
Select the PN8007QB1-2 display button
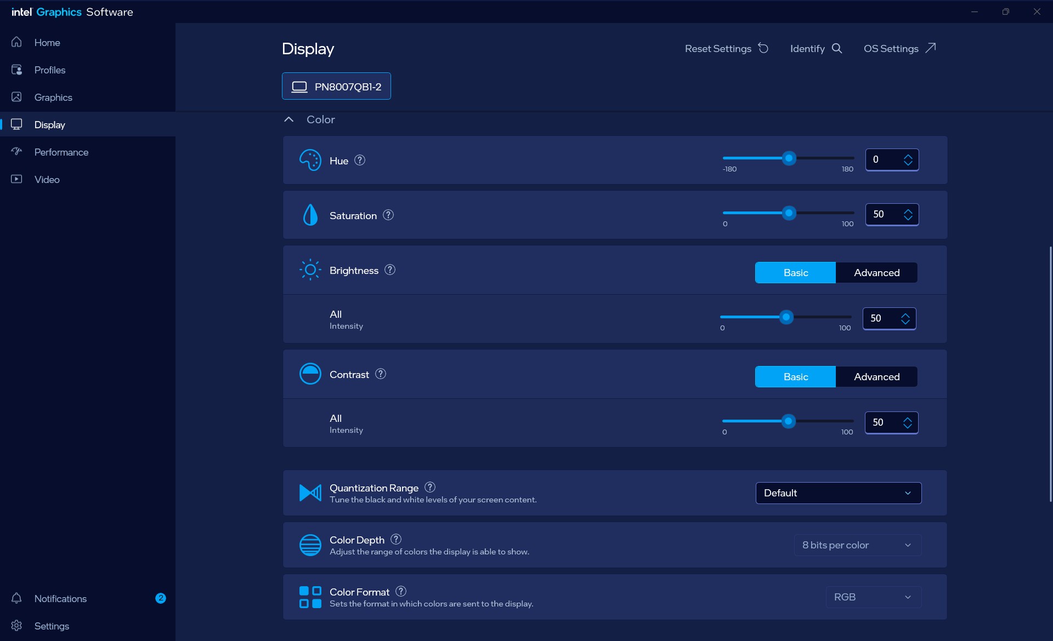tap(336, 86)
